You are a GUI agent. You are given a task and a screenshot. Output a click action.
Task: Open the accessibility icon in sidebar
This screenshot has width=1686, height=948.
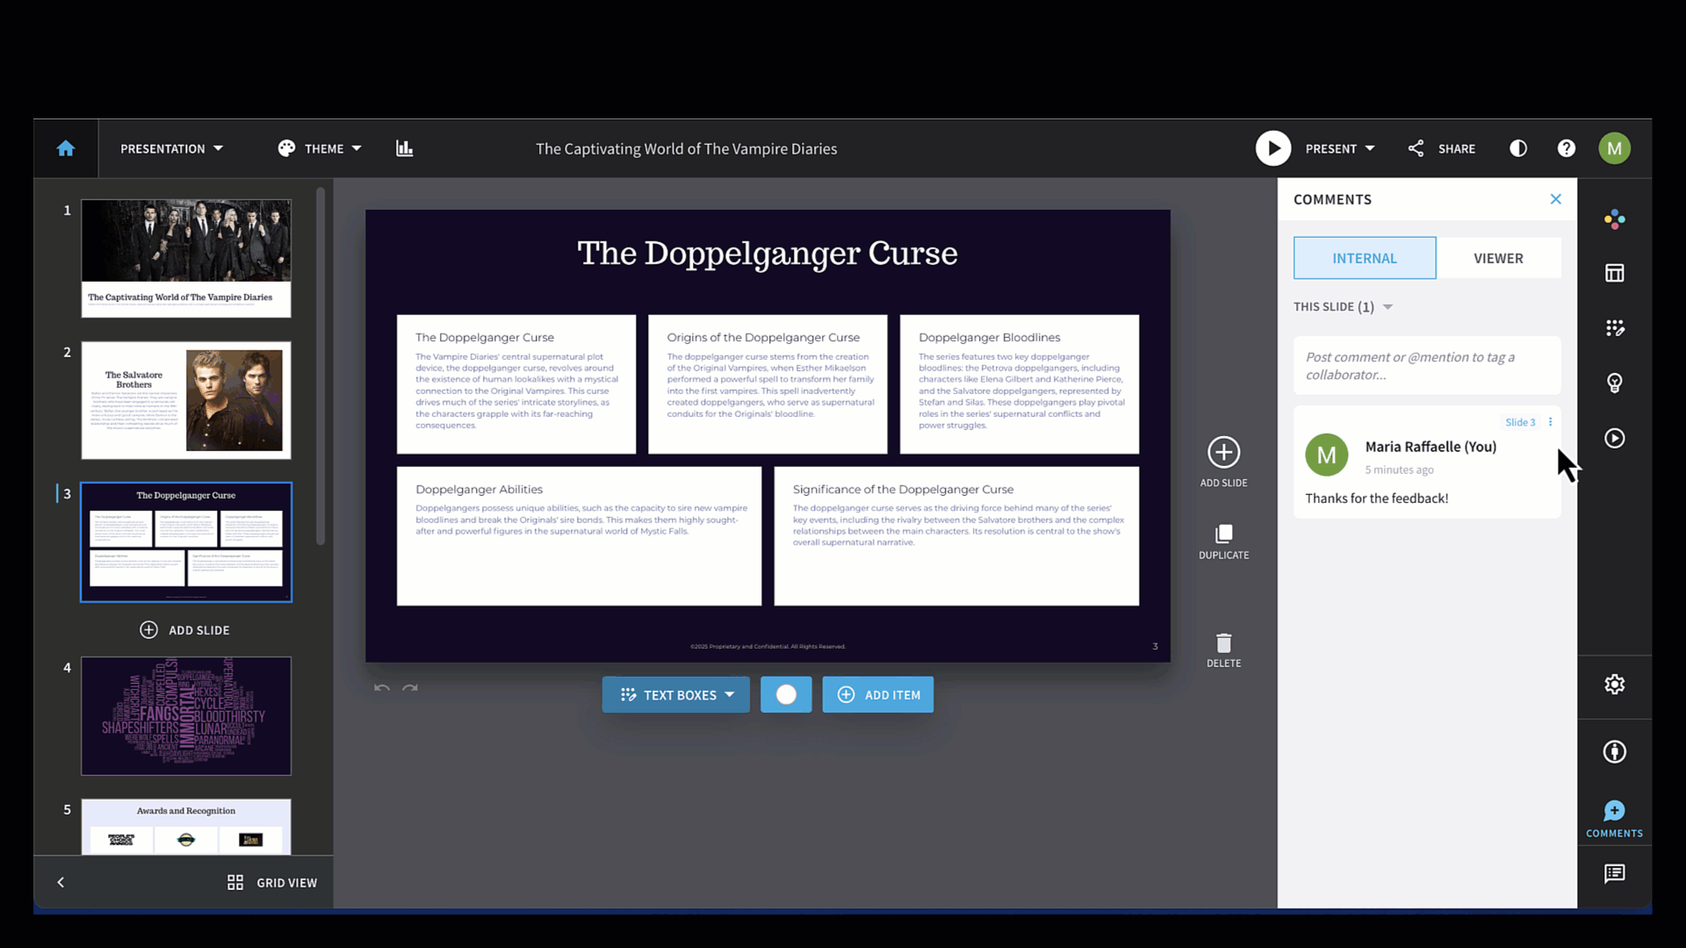[1614, 751]
